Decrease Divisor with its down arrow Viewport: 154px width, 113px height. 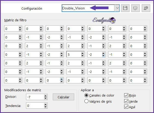[x=45, y=98]
